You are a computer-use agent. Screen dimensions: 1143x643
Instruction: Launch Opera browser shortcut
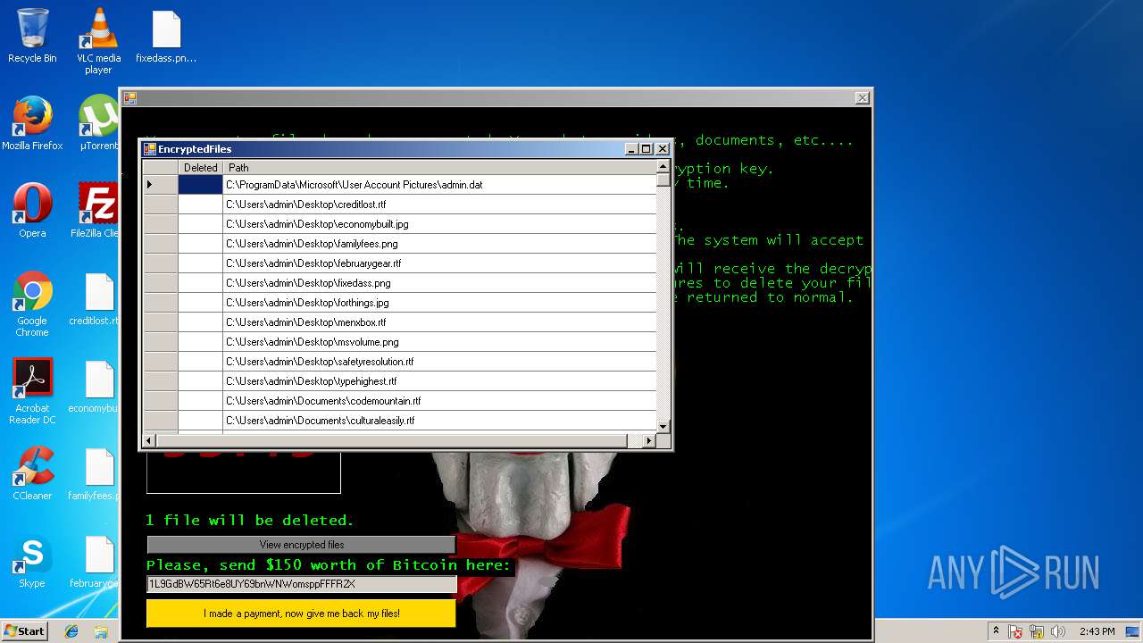(x=32, y=211)
